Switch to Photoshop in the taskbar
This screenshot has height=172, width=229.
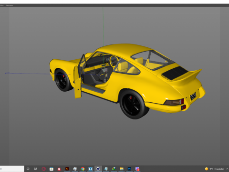point(129,169)
